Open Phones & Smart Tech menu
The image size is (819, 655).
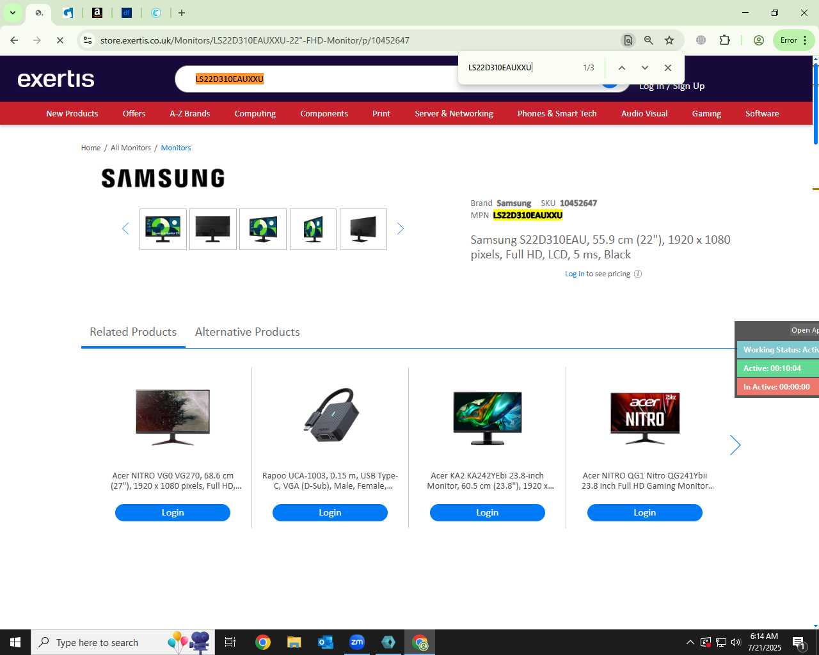[x=557, y=114]
